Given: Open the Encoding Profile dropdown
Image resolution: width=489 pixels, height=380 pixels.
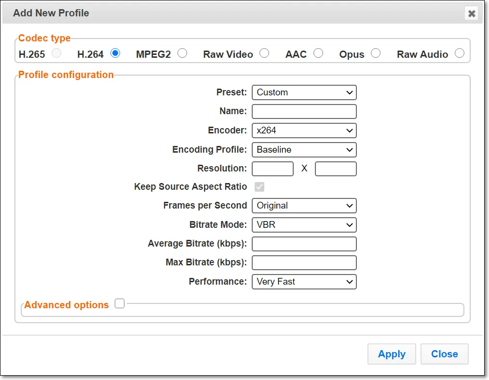Looking at the screenshot, I should click(x=304, y=150).
